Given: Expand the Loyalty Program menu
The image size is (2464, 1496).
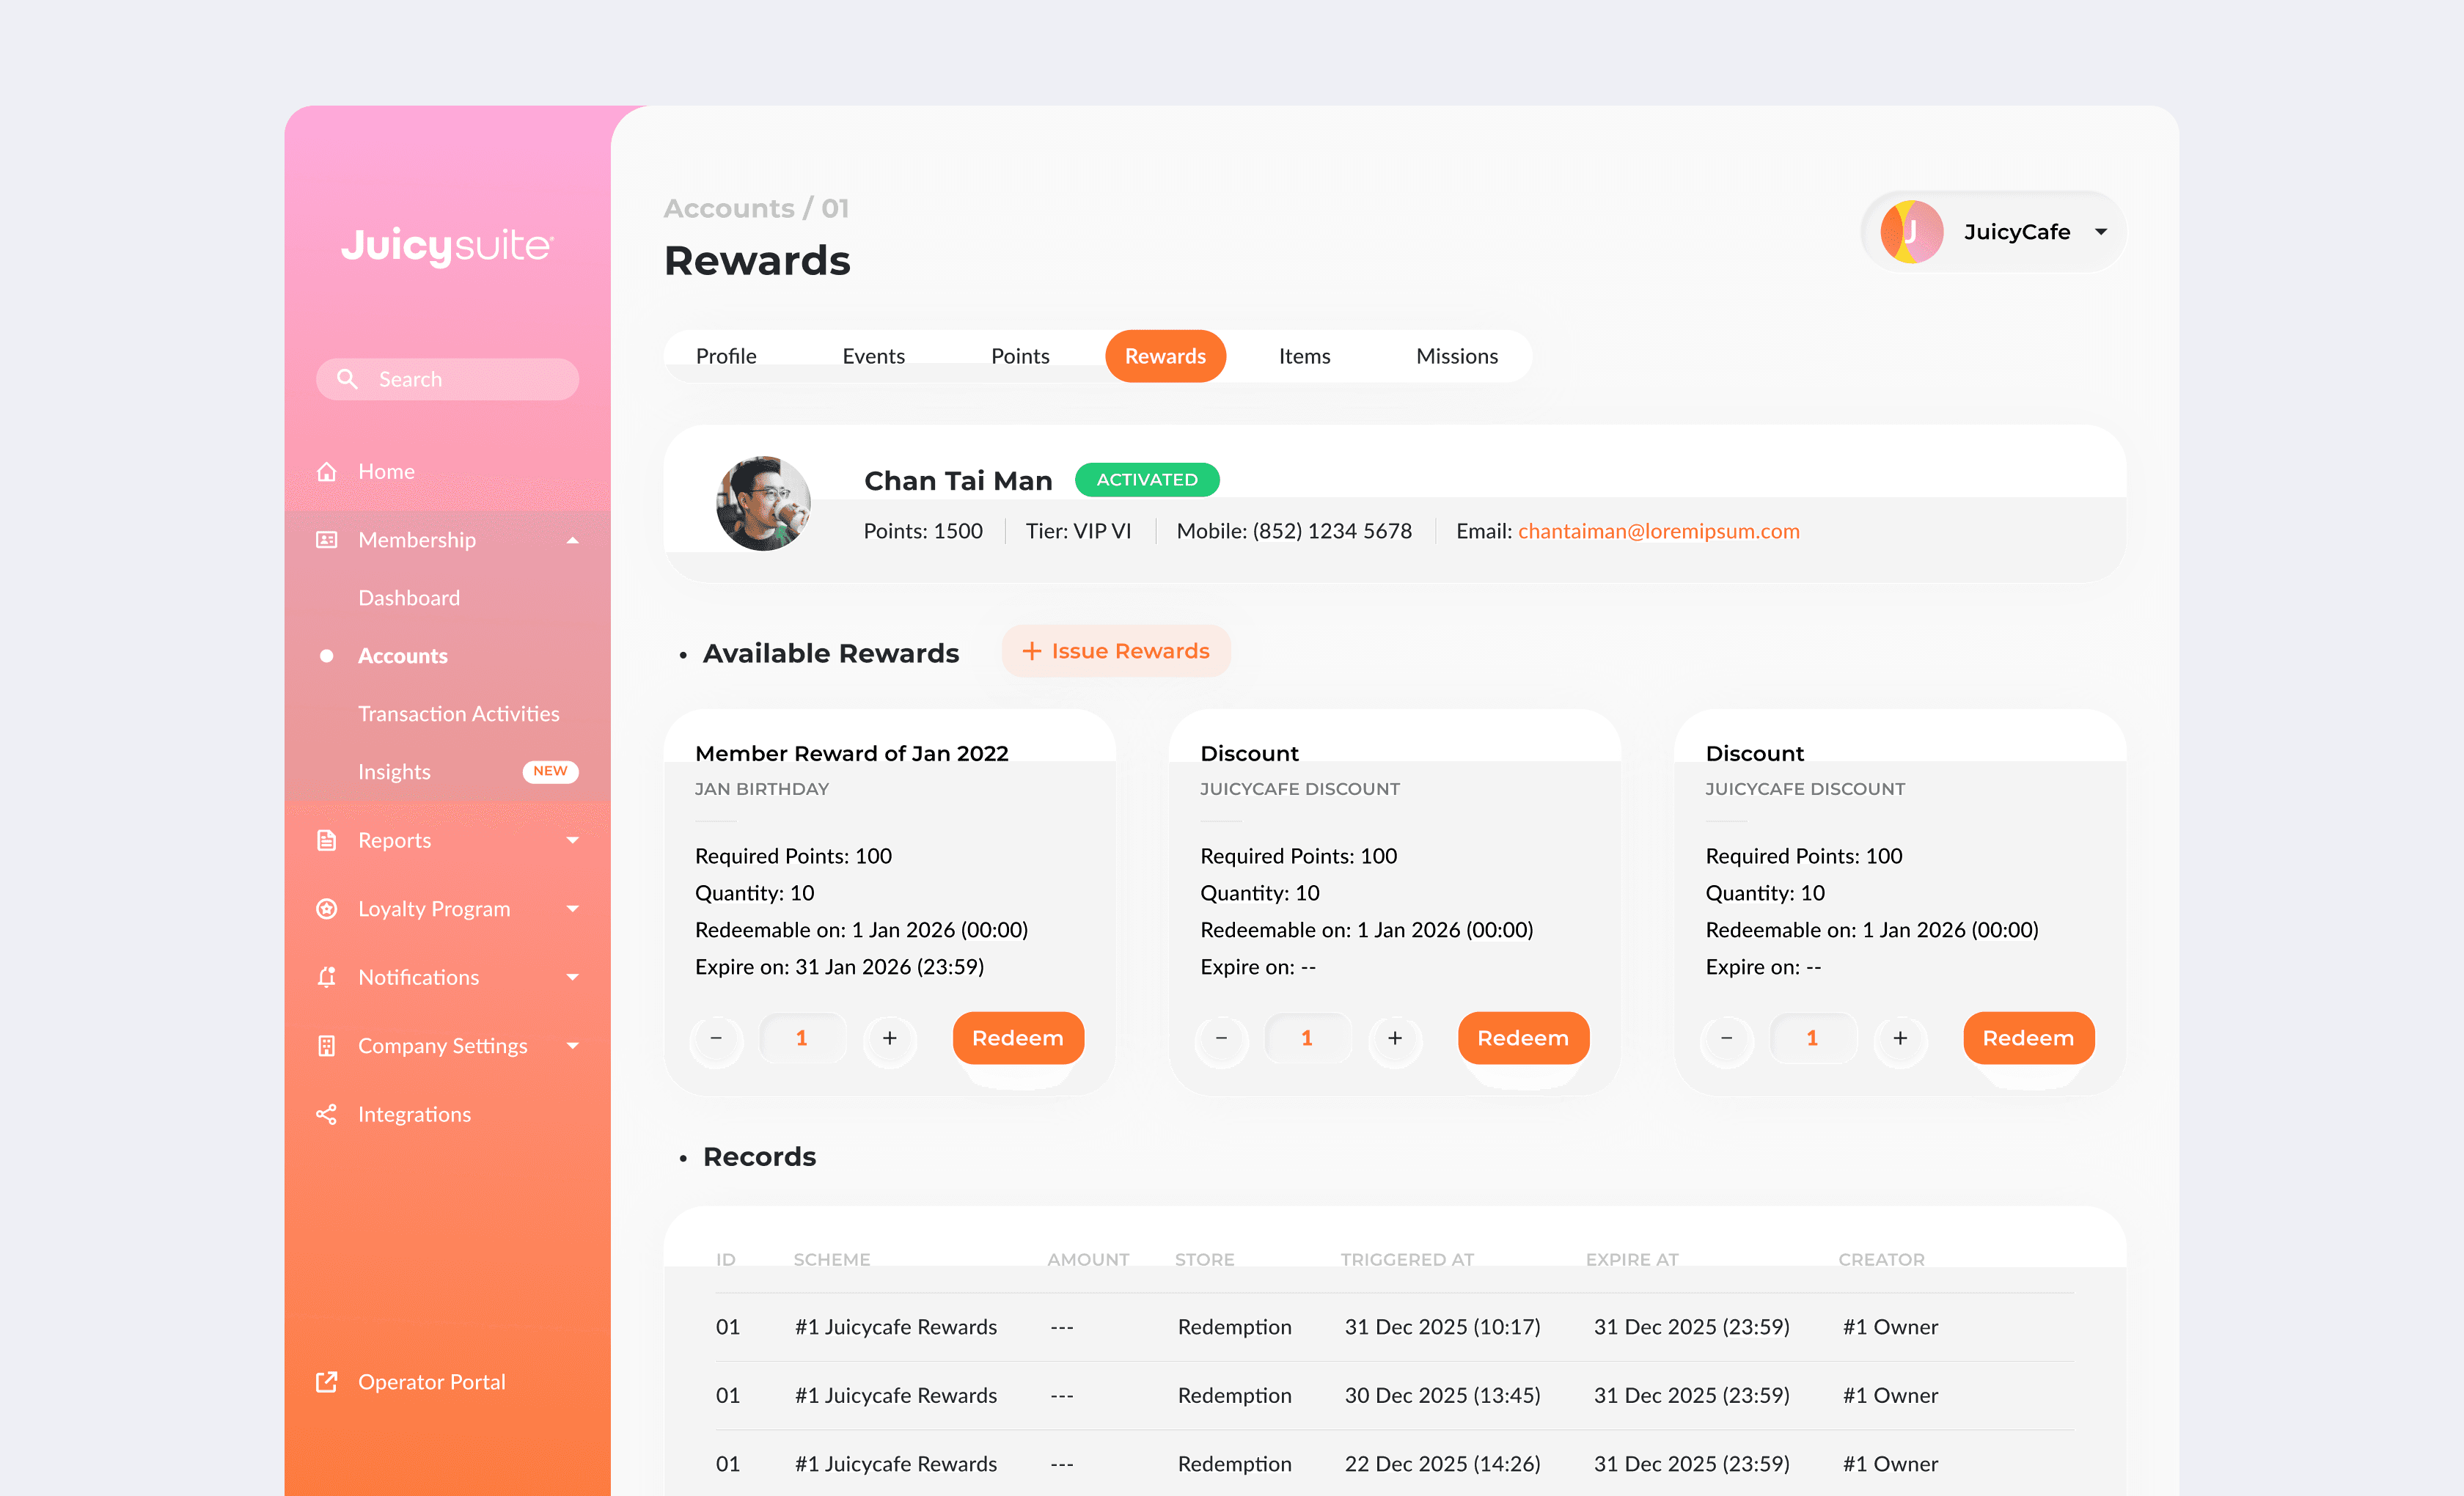Looking at the screenshot, I should coord(573,909).
